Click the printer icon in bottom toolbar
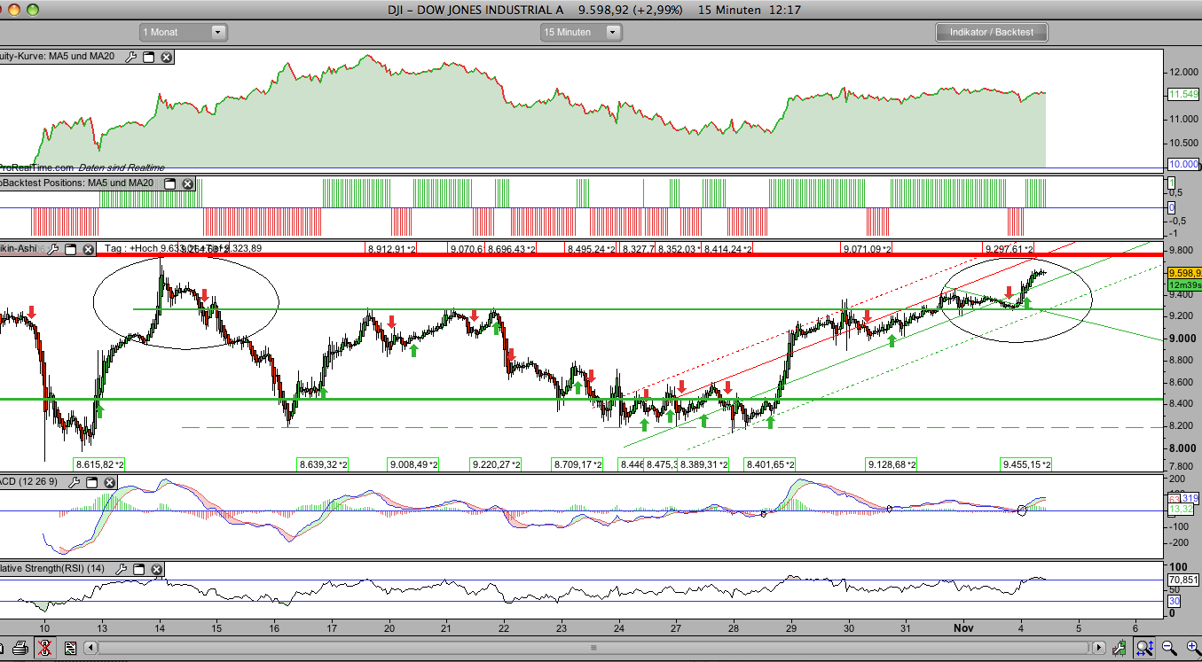The image size is (1202, 662). tap(20, 648)
